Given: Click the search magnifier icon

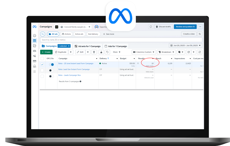Looking at the screenshot, I should point(43,34).
